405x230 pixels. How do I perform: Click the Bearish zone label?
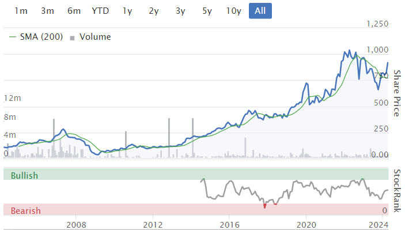coord(26,211)
